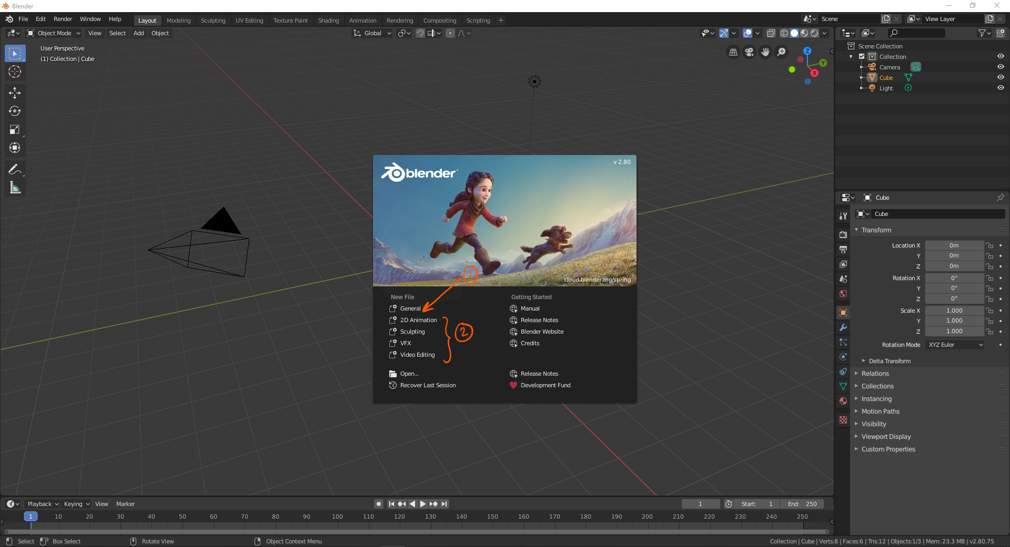Hide the Cube in outliner
This screenshot has width=1010, height=547.
(x=1001, y=77)
